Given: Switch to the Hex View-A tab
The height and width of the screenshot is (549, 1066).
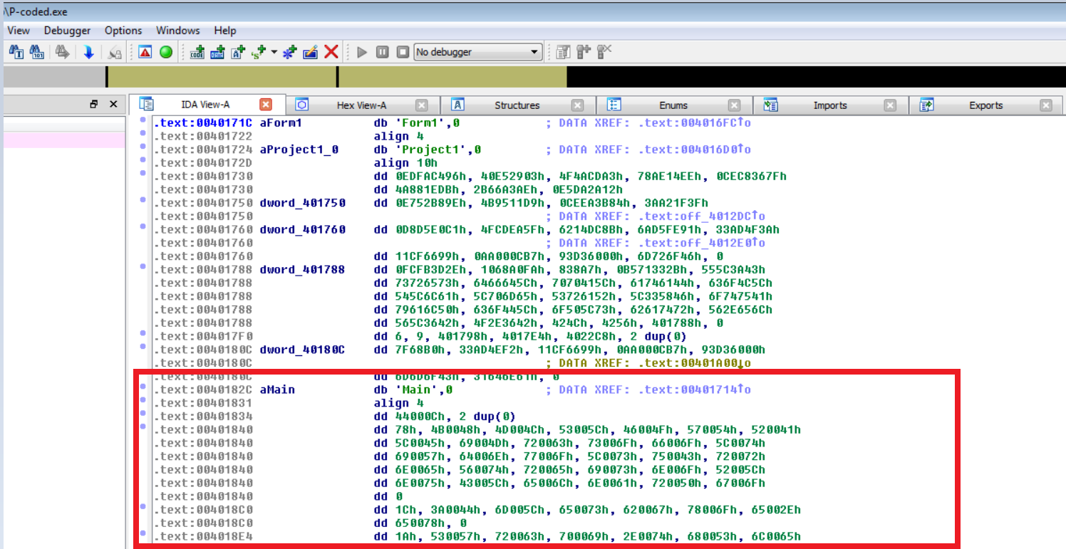Looking at the screenshot, I should pyautogui.click(x=361, y=105).
